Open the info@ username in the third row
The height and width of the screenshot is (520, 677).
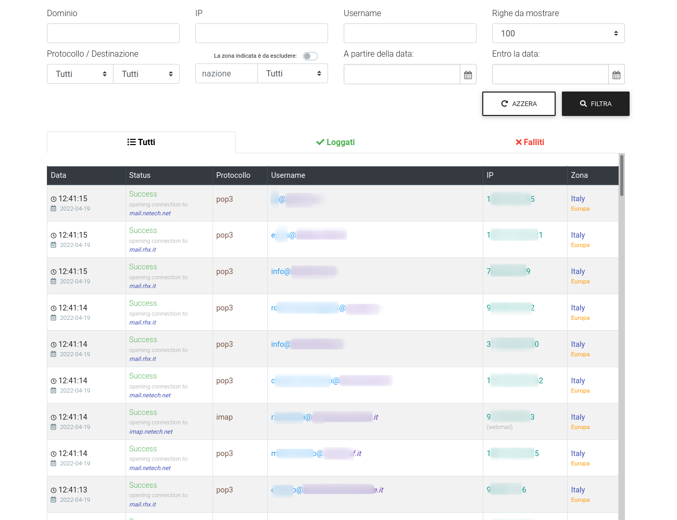pos(304,271)
